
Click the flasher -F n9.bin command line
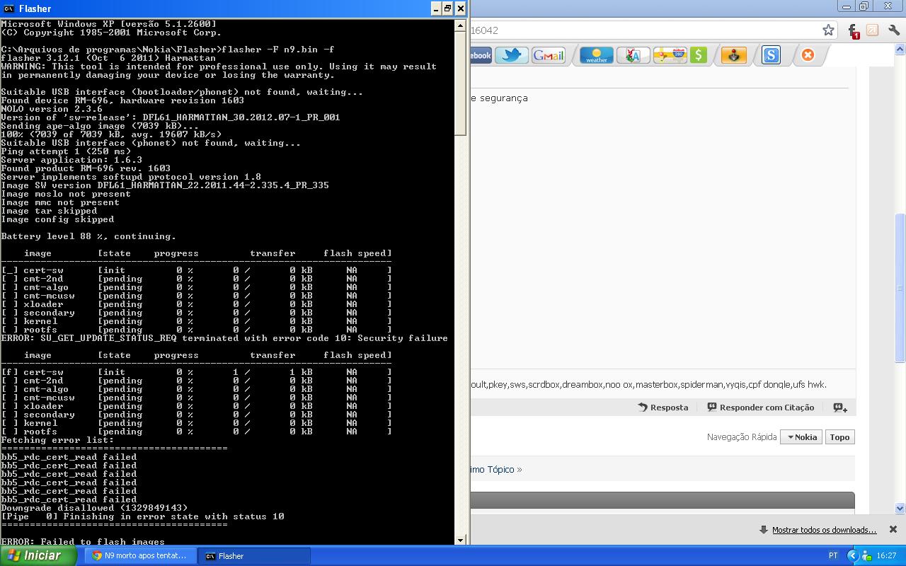pyautogui.click(x=168, y=50)
